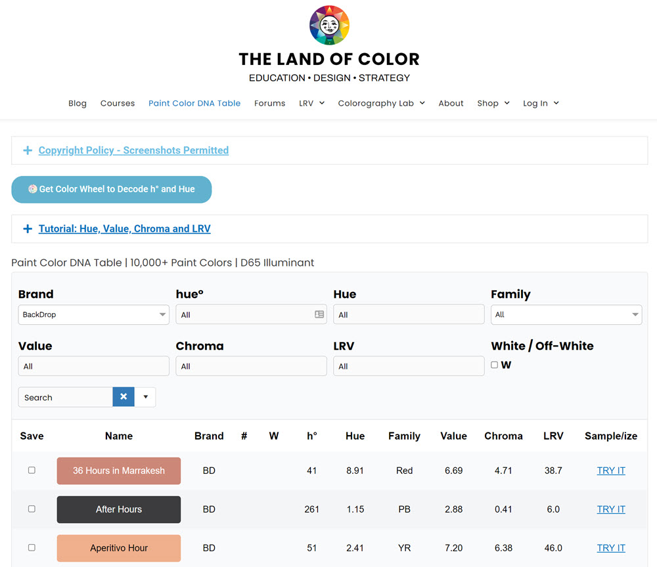
Task: Check the save box for 36 Hours in Marrakesh
Action: tap(32, 471)
